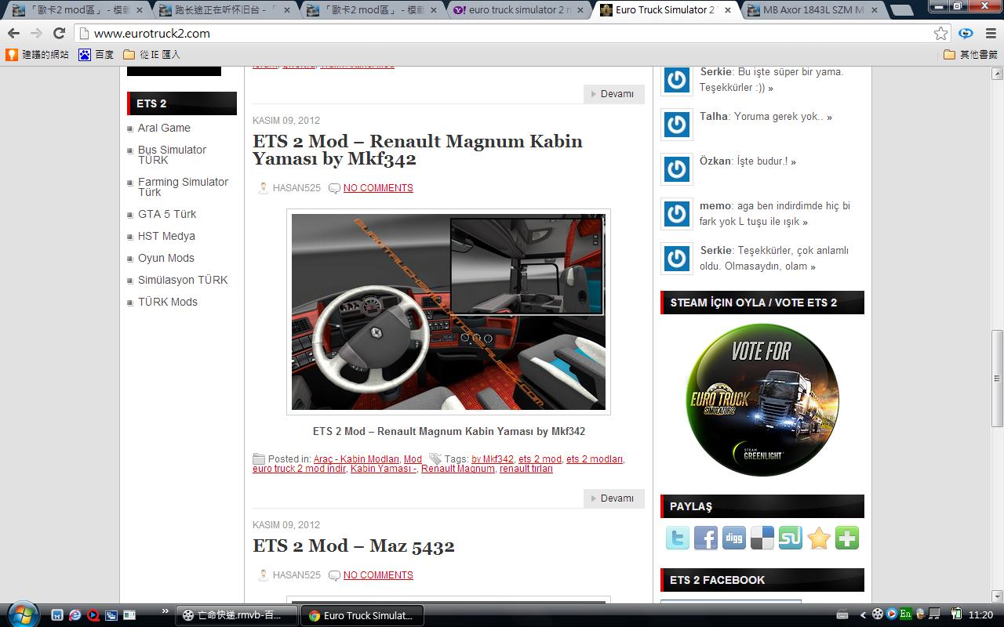Open the 建議的網站 bookmark

coord(37,54)
